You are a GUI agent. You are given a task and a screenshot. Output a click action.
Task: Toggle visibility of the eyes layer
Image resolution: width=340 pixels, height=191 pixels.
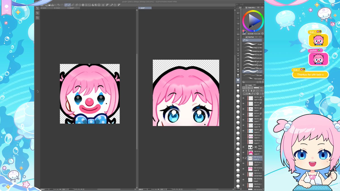[x=243, y=147]
